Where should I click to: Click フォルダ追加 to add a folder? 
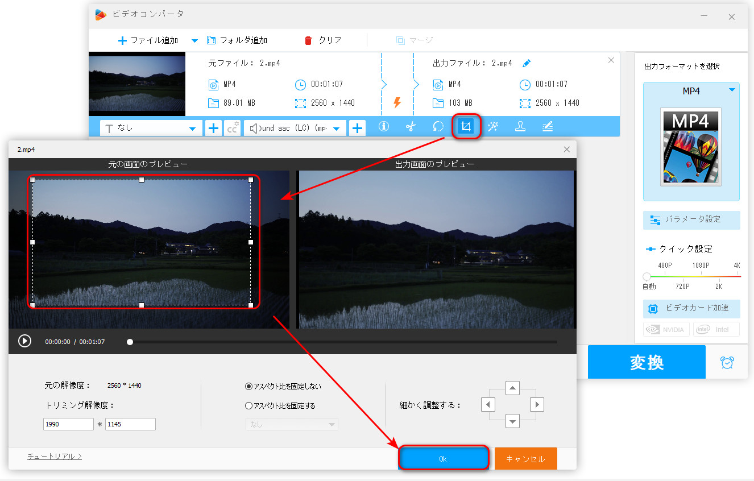(x=237, y=40)
